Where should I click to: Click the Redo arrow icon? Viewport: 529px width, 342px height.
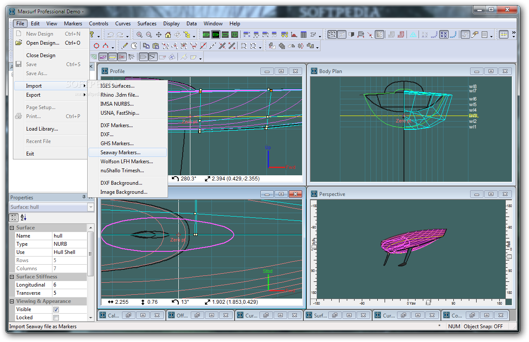point(120,35)
